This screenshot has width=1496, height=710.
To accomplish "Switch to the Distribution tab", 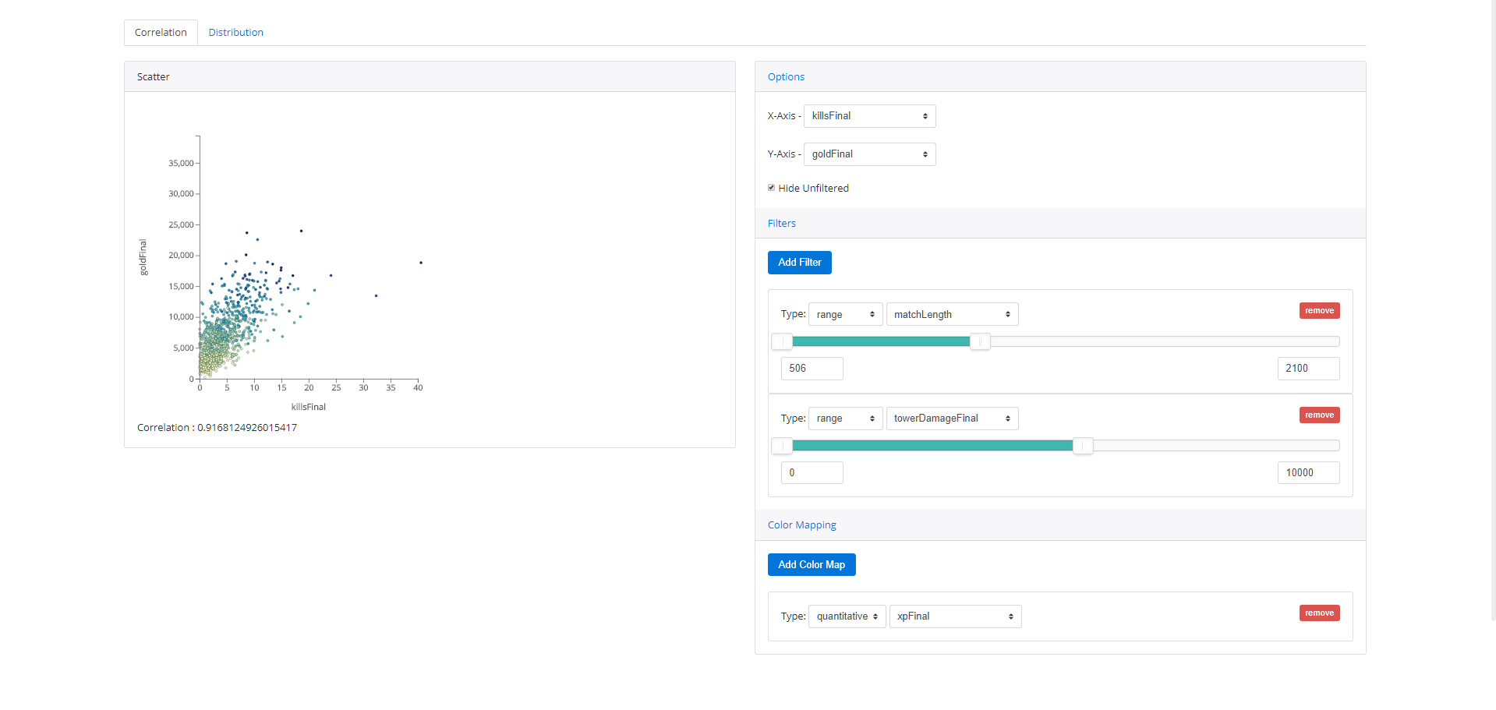I will tap(235, 32).
